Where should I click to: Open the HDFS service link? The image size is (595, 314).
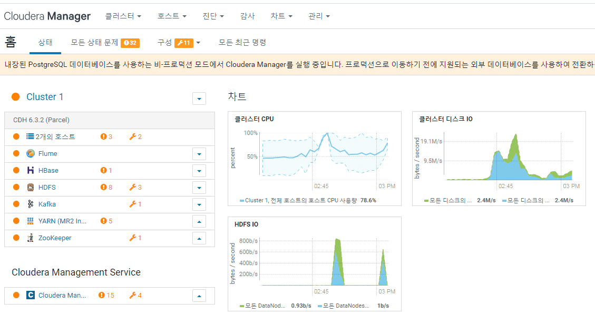pyautogui.click(x=47, y=188)
